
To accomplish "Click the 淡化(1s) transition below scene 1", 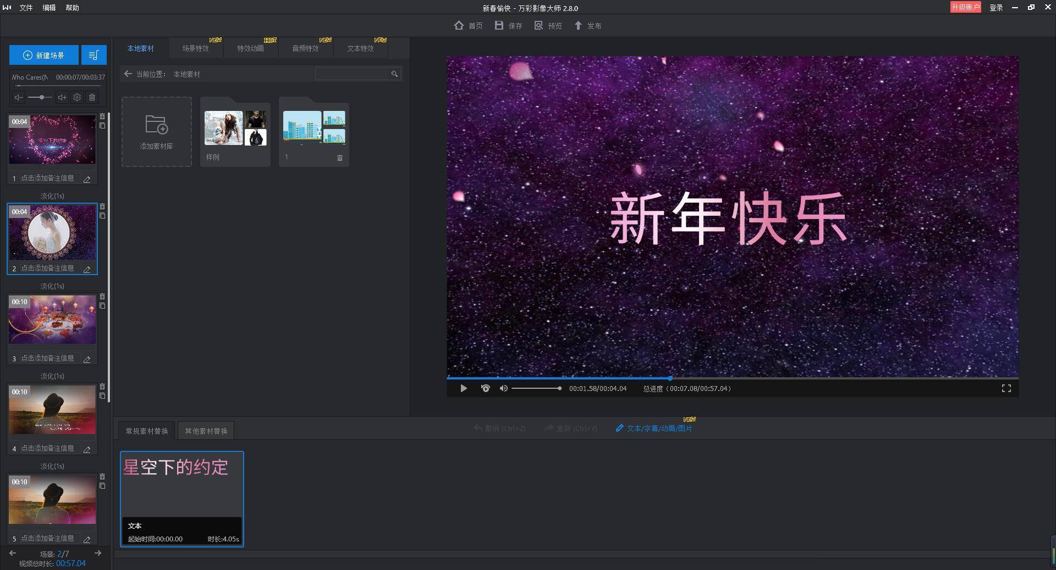I will [52, 196].
